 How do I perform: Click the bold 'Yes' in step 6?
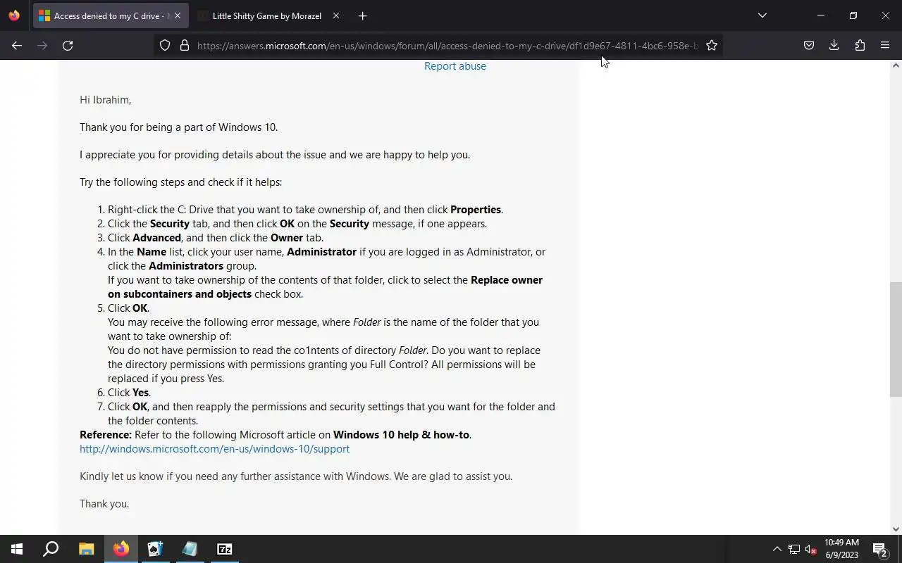coord(140,393)
